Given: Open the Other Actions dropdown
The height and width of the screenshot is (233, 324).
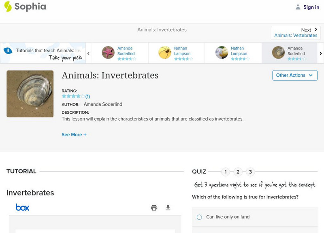Looking at the screenshot, I should pos(294,75).
